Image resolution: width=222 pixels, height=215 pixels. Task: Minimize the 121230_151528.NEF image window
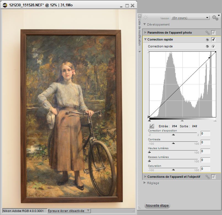pyautogui.click(x=121, y=7)
